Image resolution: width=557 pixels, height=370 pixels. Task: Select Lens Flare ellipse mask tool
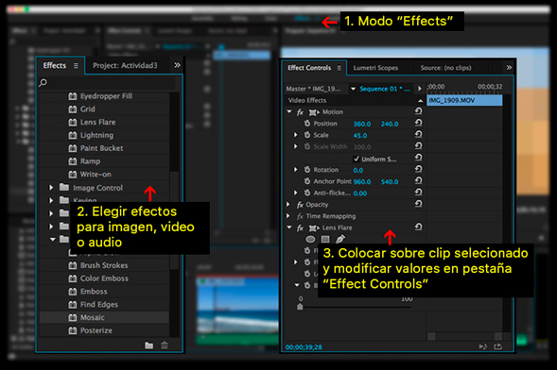tap(310, 239)
